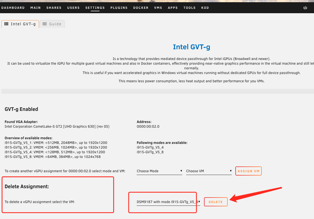Click the Address label
Image resolution: width=314 pixels, height=219 pixels.
[x=144, y=122]
